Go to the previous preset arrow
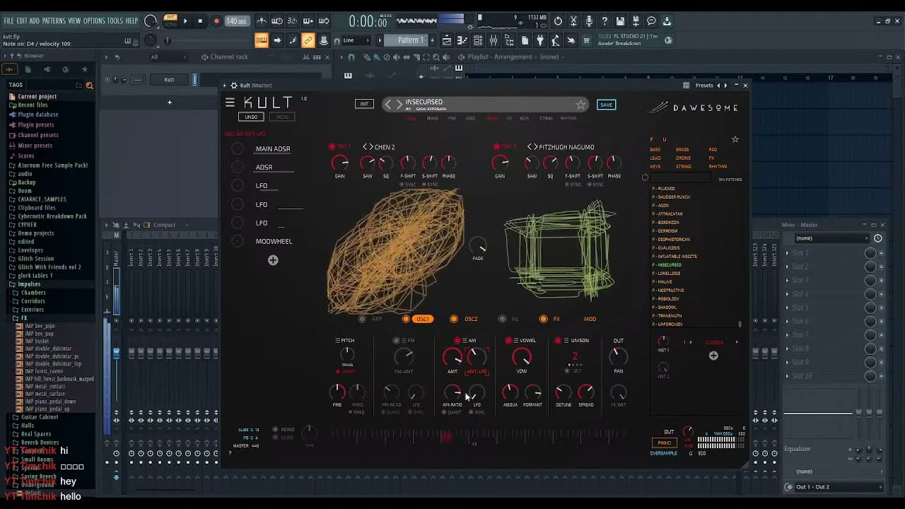 (x=388, y=105)
